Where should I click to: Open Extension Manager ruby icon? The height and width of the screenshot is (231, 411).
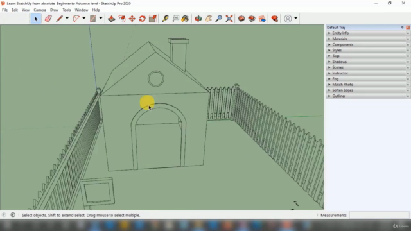click(274, 19)
